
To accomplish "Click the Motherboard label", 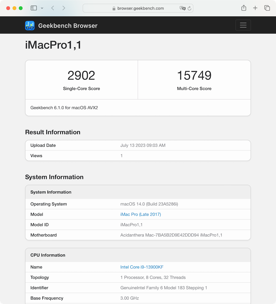I will (44, 235).
